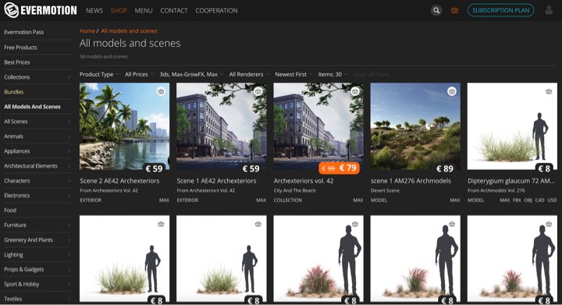Image resolution: width=562 pixels, height=305 pixels.
Task: Open the Desert Scene AM276 thumbnail
Action: tap(415, 126)
